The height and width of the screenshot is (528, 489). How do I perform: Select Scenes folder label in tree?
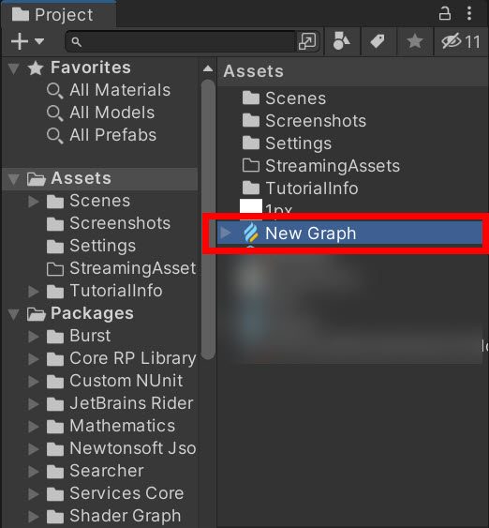click(x=99, y=201)
